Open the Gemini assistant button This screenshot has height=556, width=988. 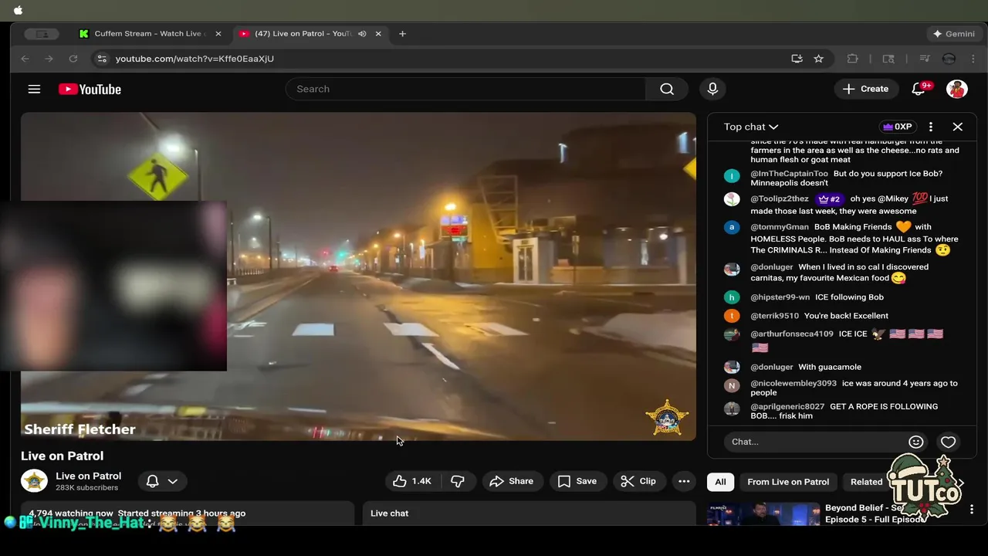[x=954, y=34]
